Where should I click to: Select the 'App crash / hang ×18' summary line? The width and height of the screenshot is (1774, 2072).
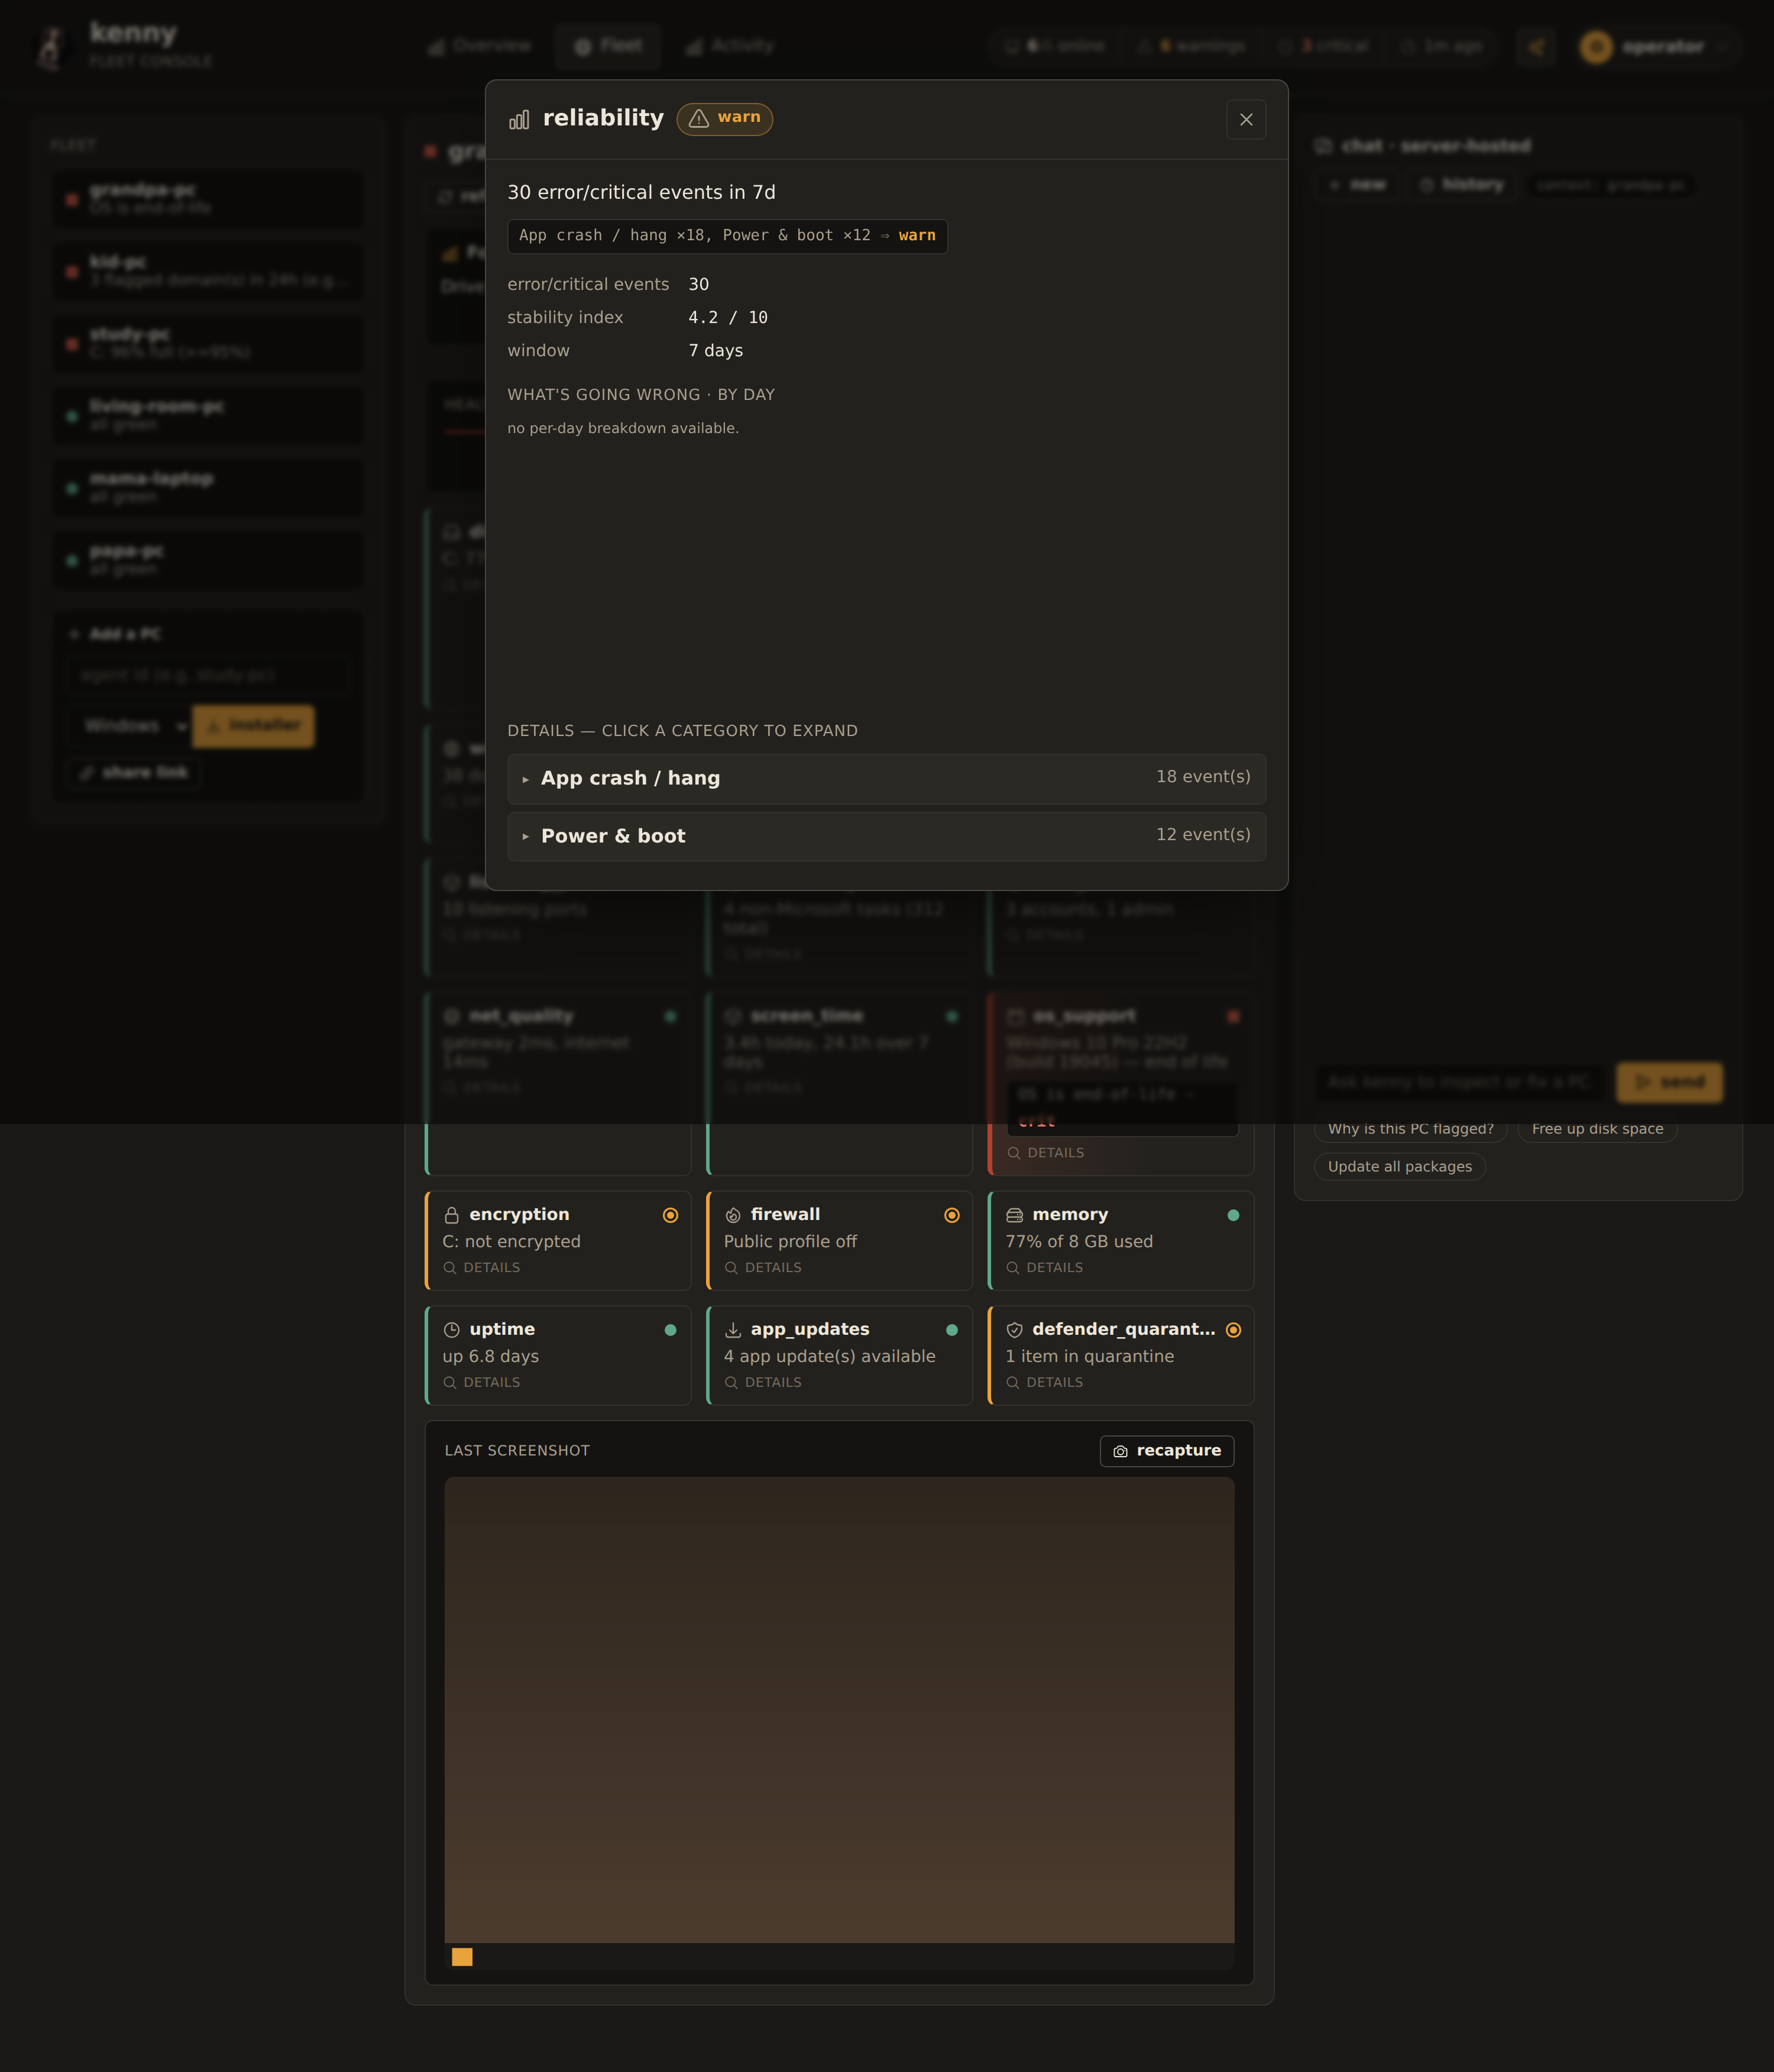click(727, 236)
